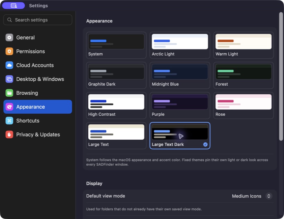The image size is (284, 219).
Task: Click the Appearance section heading
Action: (x=99, y=21)
